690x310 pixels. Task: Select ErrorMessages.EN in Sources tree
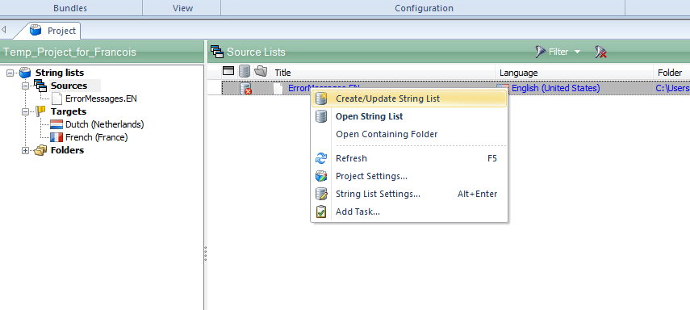[101, 98]
